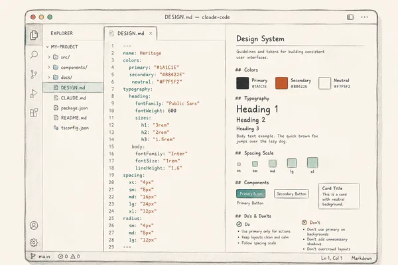Click the md spacing square
The height and width of the screenshot is (265, 398).
(x=273, y=164)
